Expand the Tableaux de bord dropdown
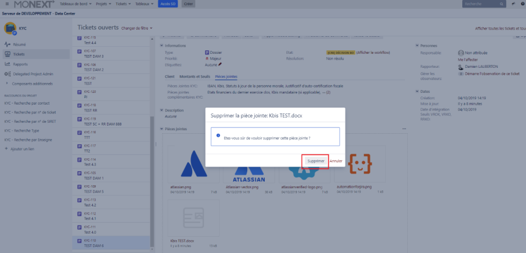Screen dimensions: 526x253 pyautogui.click(x=76, y=4)
